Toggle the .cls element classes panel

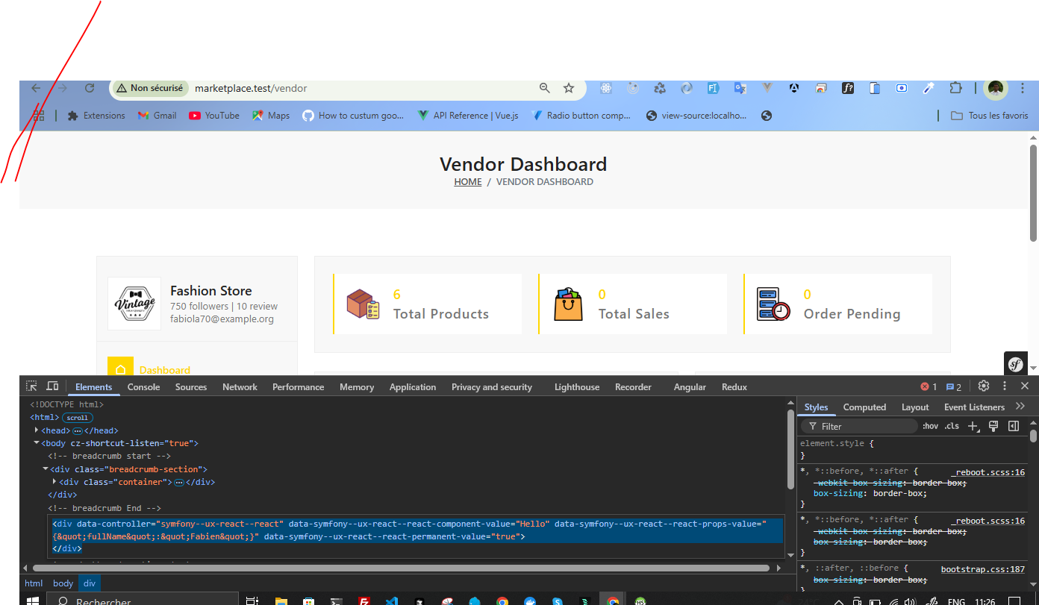pyautogui.click(x=952, y=426)
